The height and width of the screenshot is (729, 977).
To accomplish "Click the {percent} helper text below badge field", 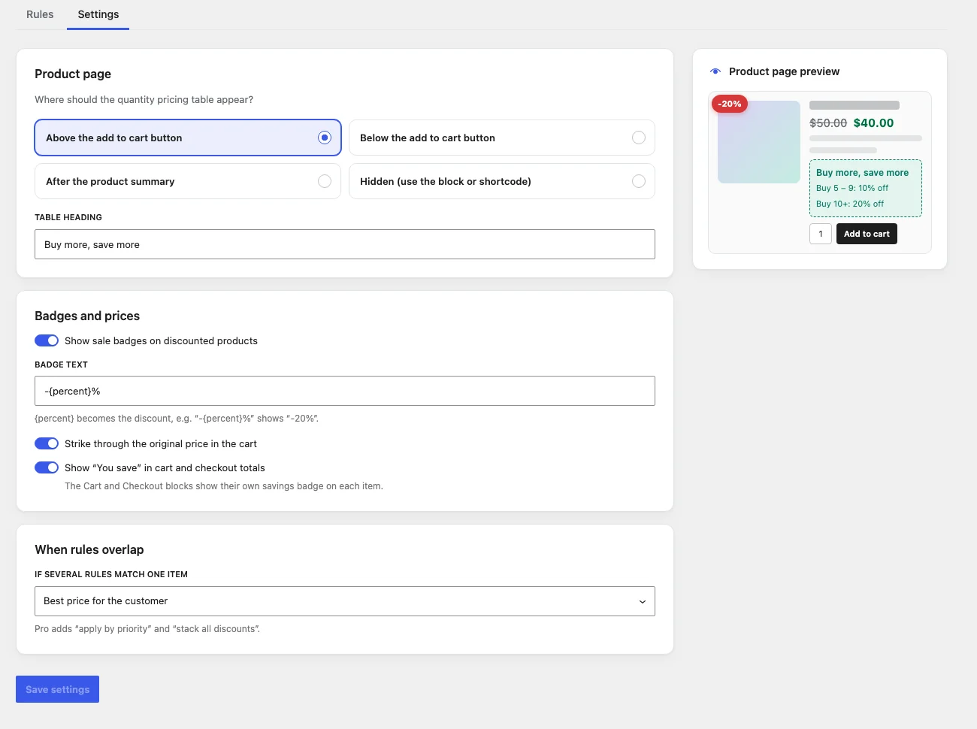I will coord(177,419).
